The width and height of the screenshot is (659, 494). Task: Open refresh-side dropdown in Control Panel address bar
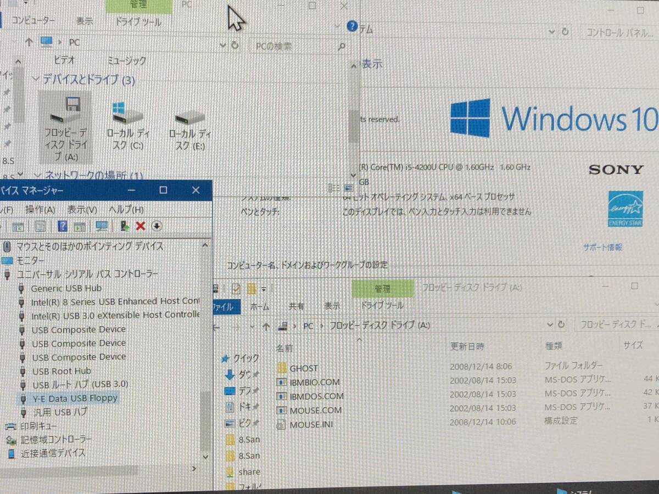[x=552, y=32]
